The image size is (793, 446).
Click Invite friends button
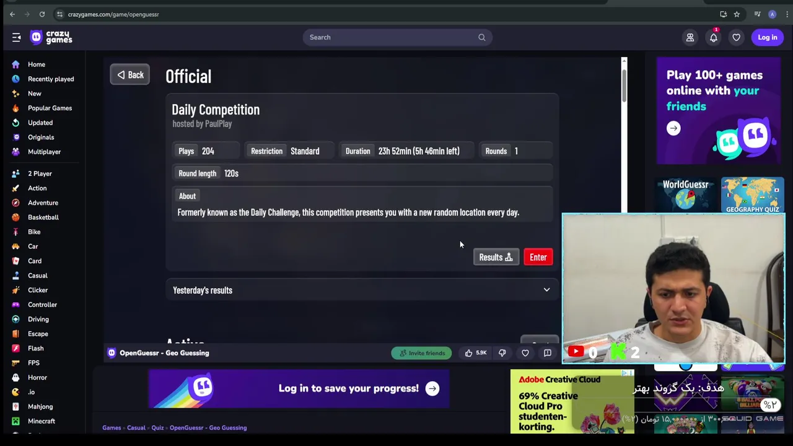422,353
